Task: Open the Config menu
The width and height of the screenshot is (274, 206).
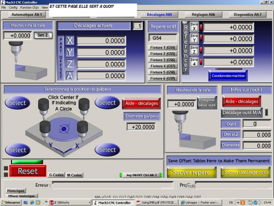Action: click(13, 7)
